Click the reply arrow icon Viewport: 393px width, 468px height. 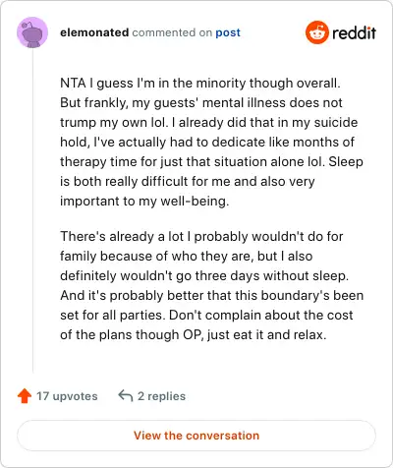(x=126, y=395)
